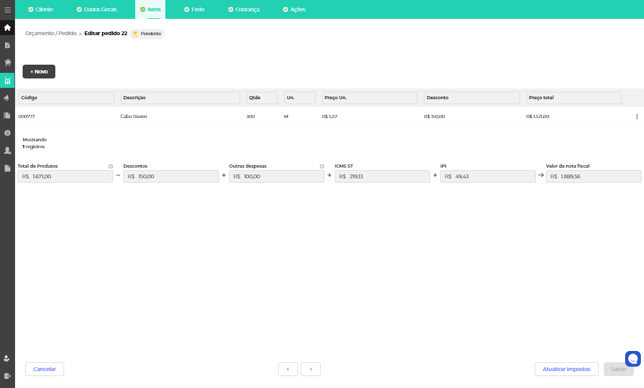Screen dimensions: 644x388
Task: Open the chat support bubble icon
Action: click(x=633, y=358)
